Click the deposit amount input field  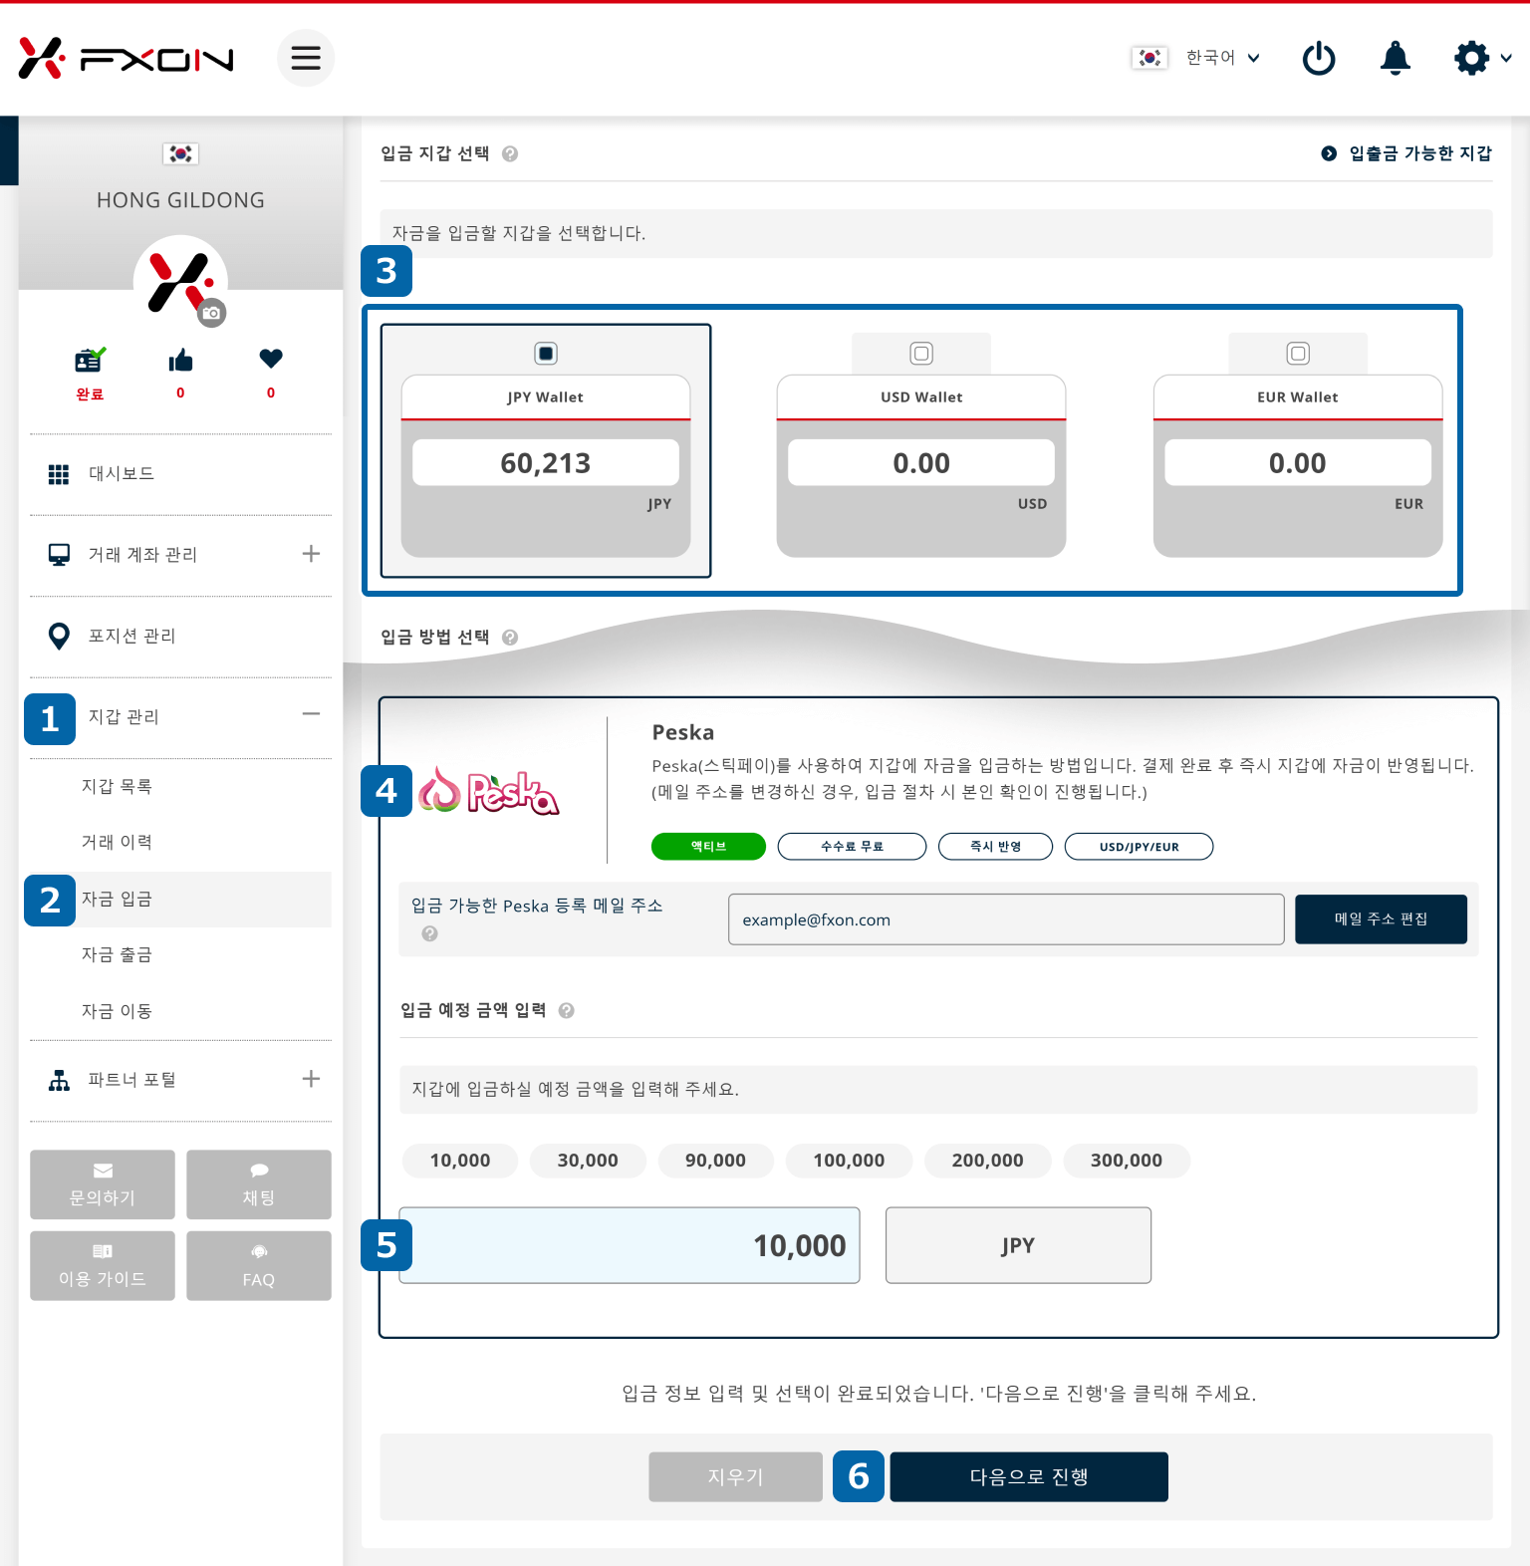point(630,1245)
